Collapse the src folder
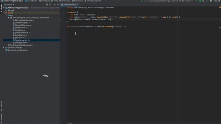This screenshot has height=124, width=221. click(6, 15)
